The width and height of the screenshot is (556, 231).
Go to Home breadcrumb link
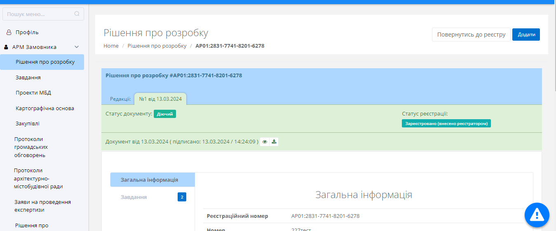(111, 46)
